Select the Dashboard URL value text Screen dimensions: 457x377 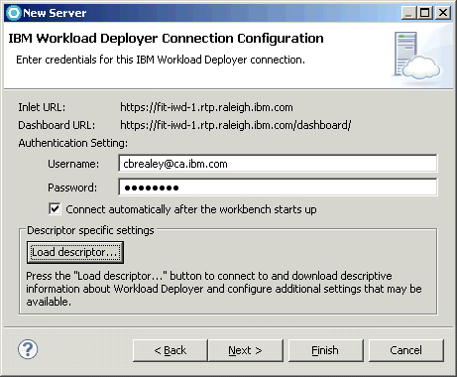tap(236, 125)
